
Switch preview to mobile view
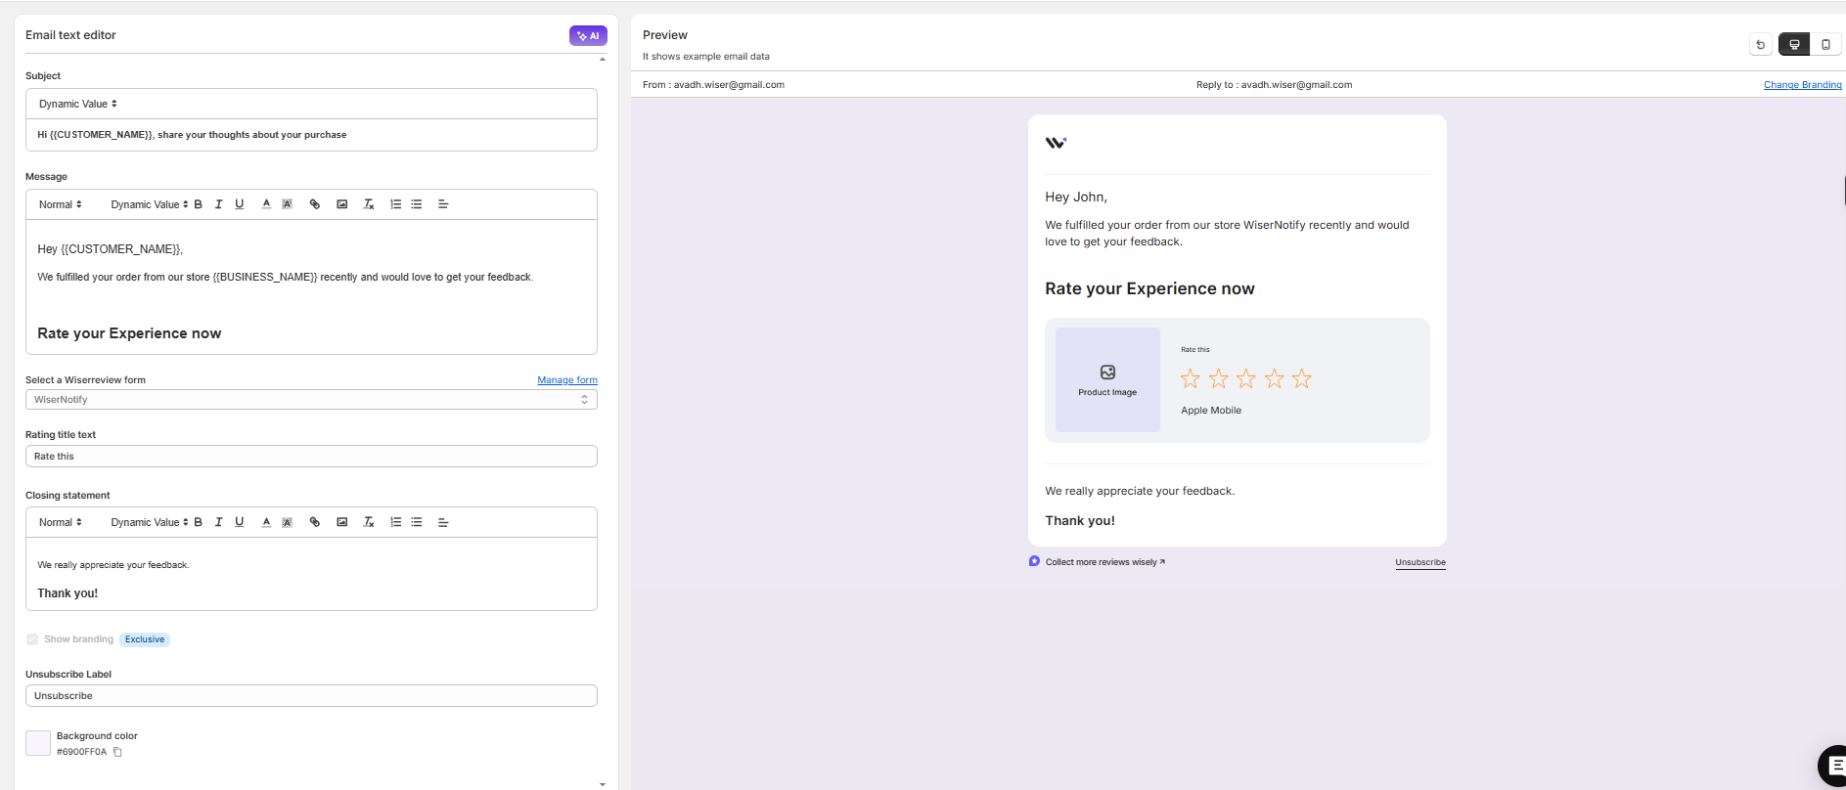click(x=1825, y=44)
